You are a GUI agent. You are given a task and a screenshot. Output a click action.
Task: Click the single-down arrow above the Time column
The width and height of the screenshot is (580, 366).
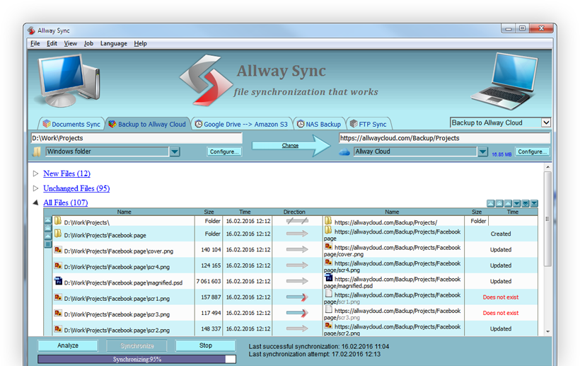[x=517, y=204]
